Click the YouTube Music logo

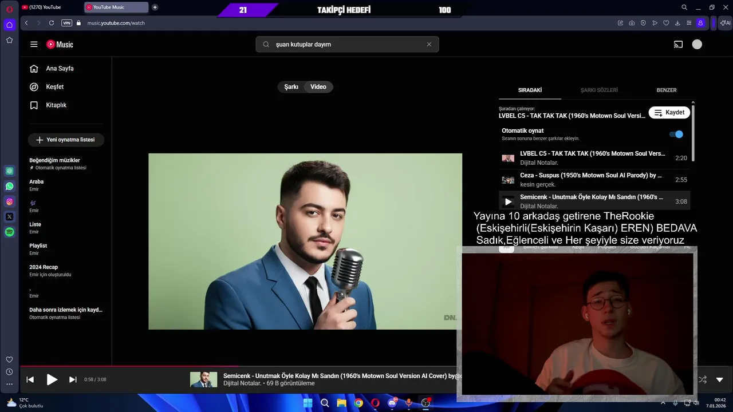(60, 44)
